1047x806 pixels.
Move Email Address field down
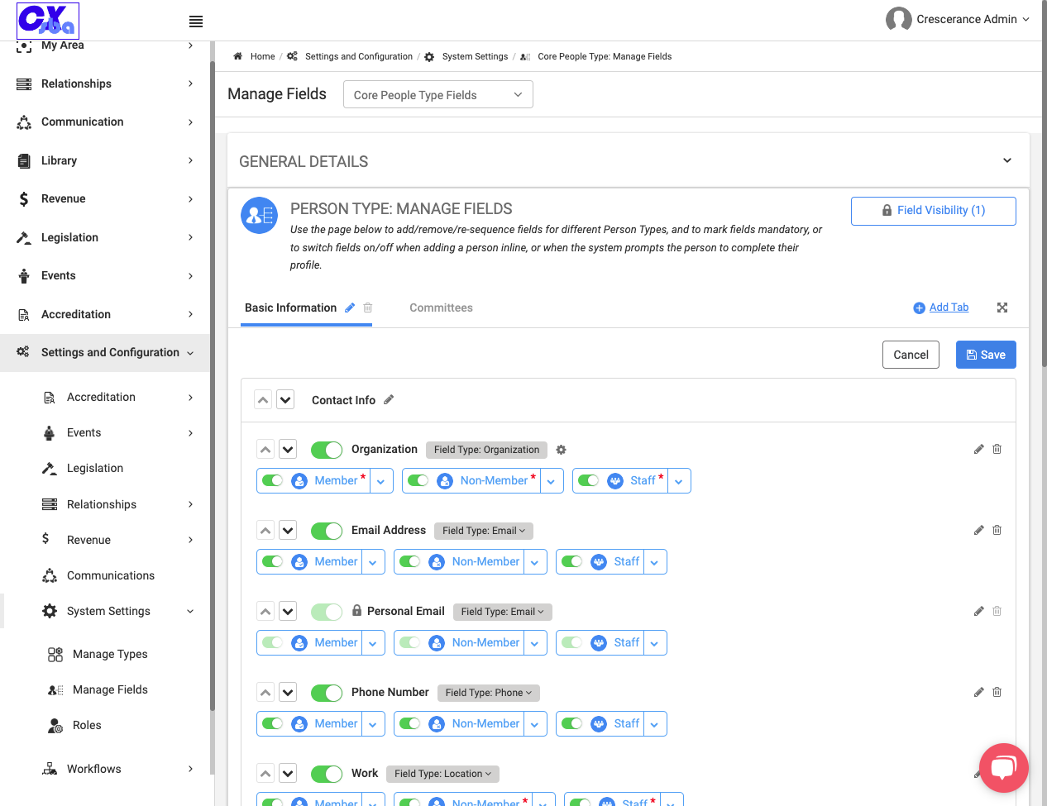[288, 531]
